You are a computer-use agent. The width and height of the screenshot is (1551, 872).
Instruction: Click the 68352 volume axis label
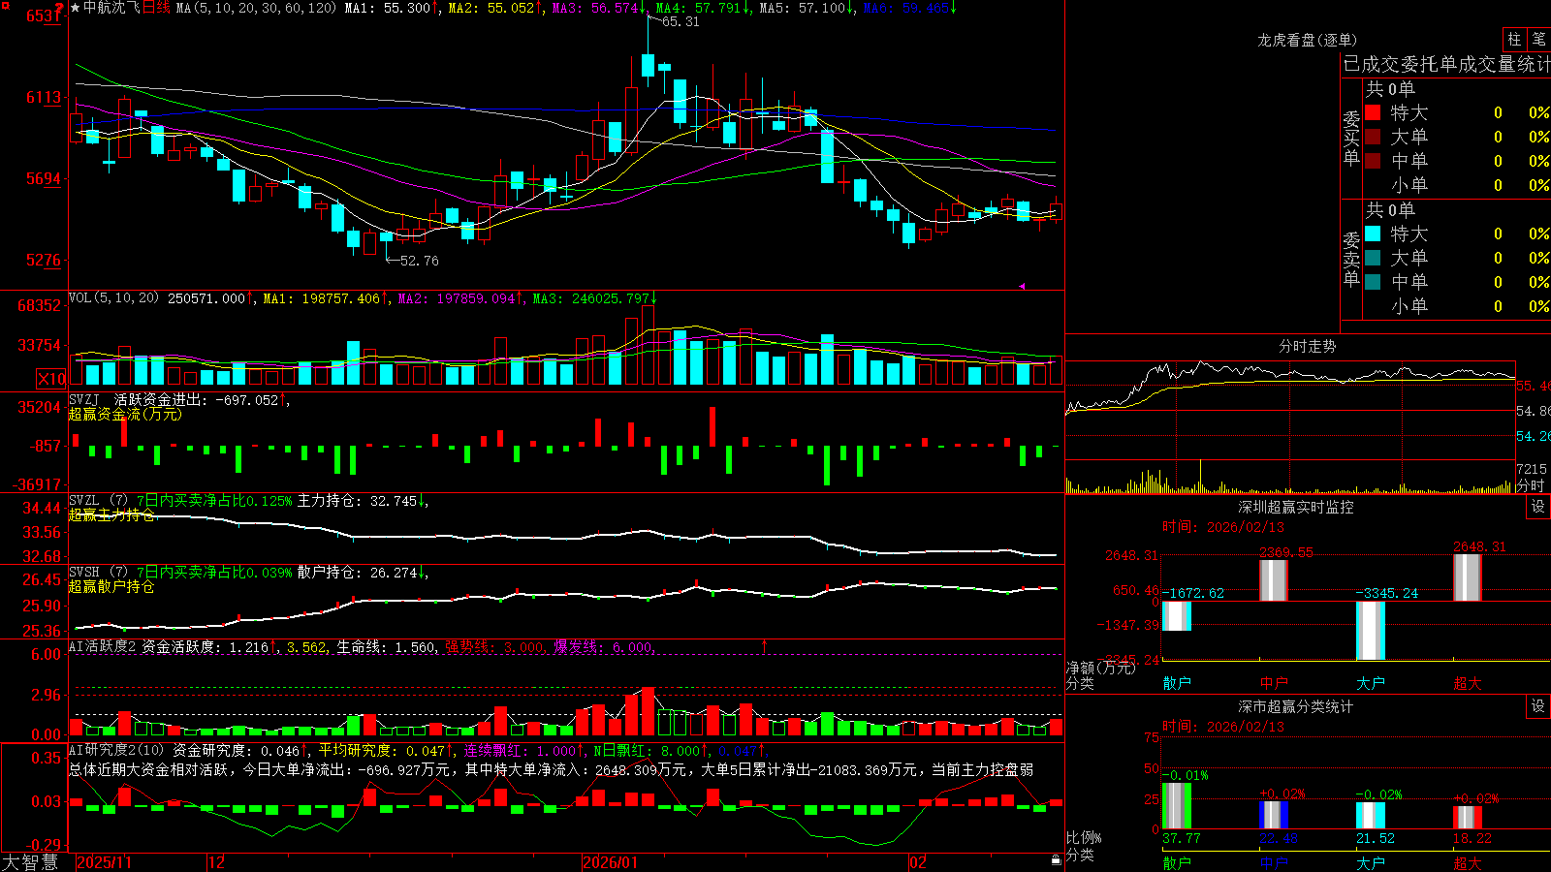[39, 305]
